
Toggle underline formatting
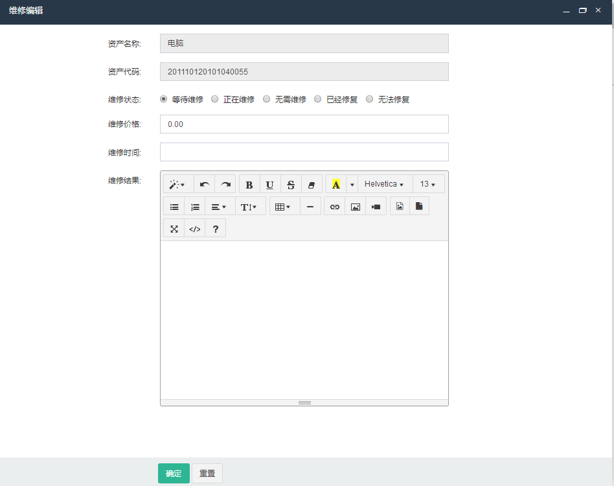270,185
